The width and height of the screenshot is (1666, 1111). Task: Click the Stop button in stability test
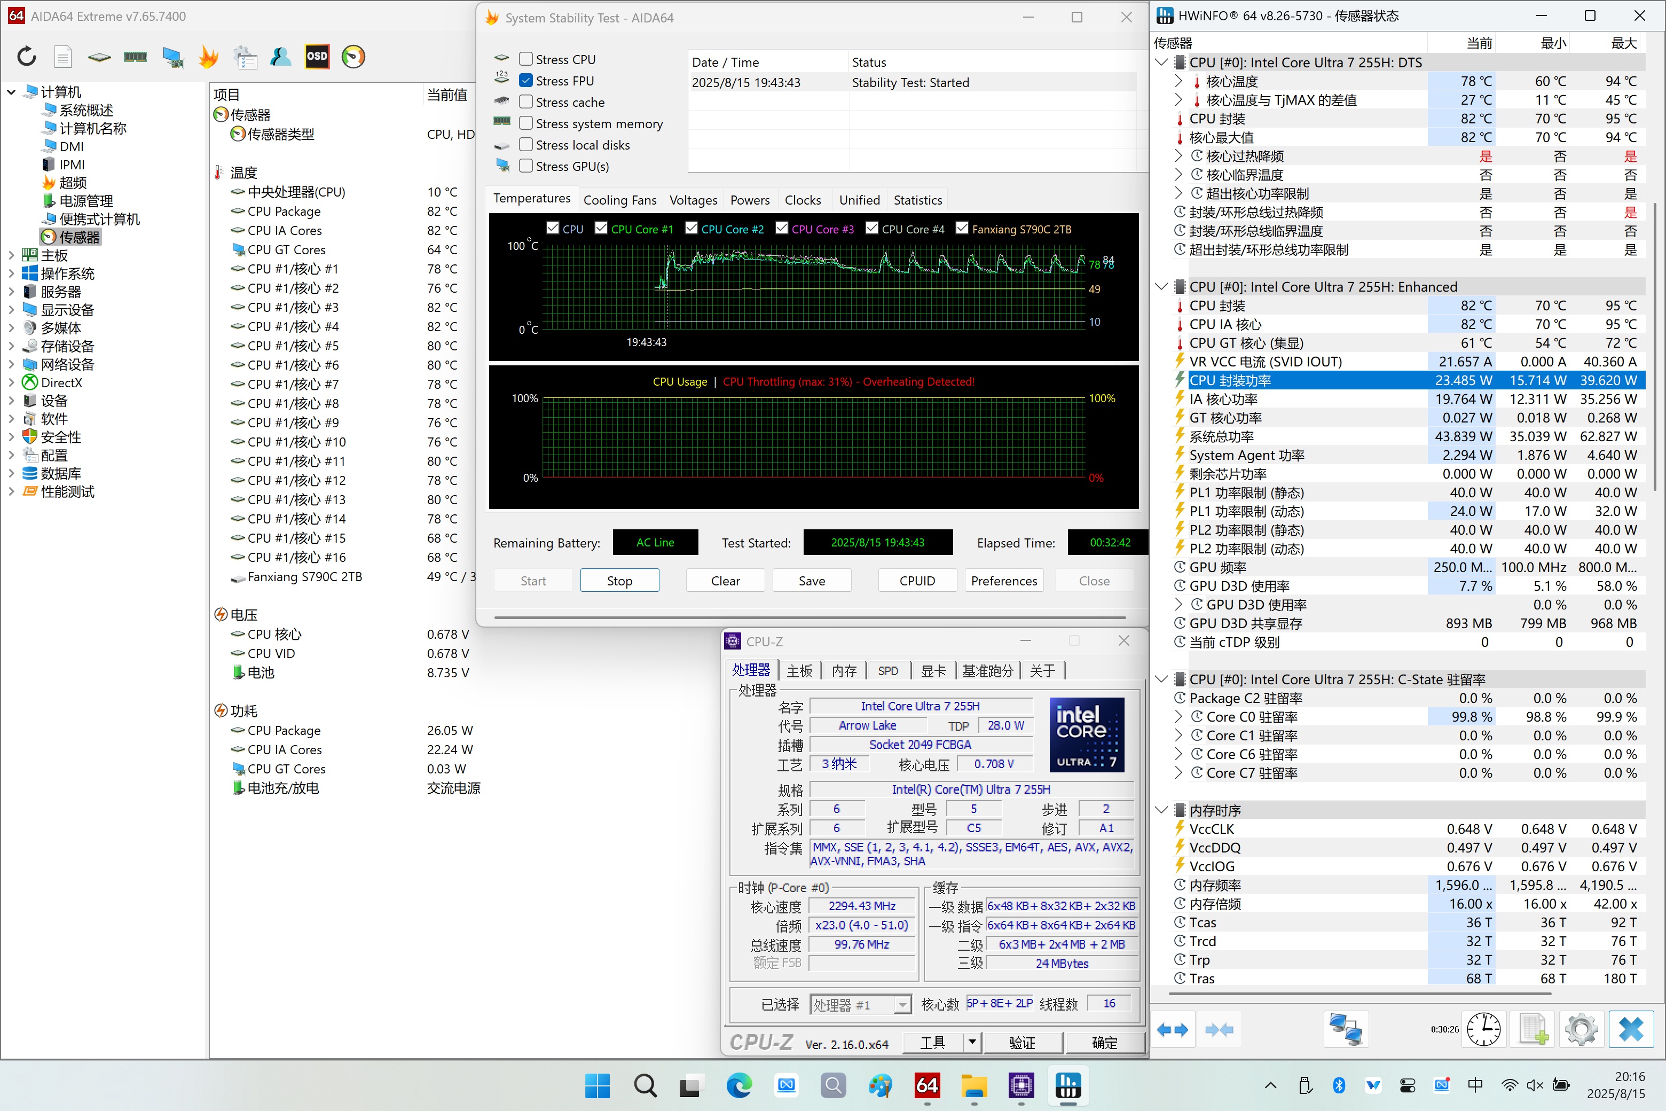pyautogui.click(x=620, y=580)
